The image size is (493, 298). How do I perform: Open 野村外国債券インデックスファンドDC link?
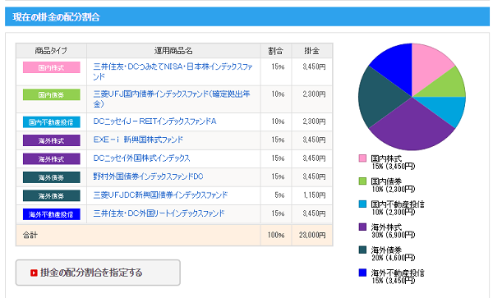pyautogui.click(x=148, y=177)
